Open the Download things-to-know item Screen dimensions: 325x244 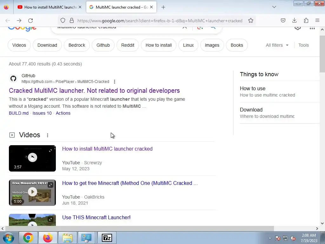[279, 113]
